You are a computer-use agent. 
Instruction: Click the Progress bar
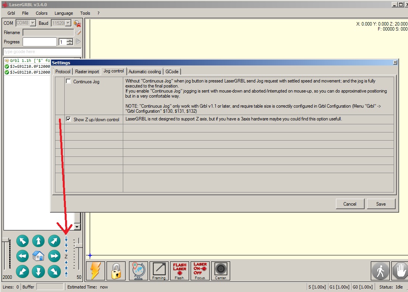[40, 41]
